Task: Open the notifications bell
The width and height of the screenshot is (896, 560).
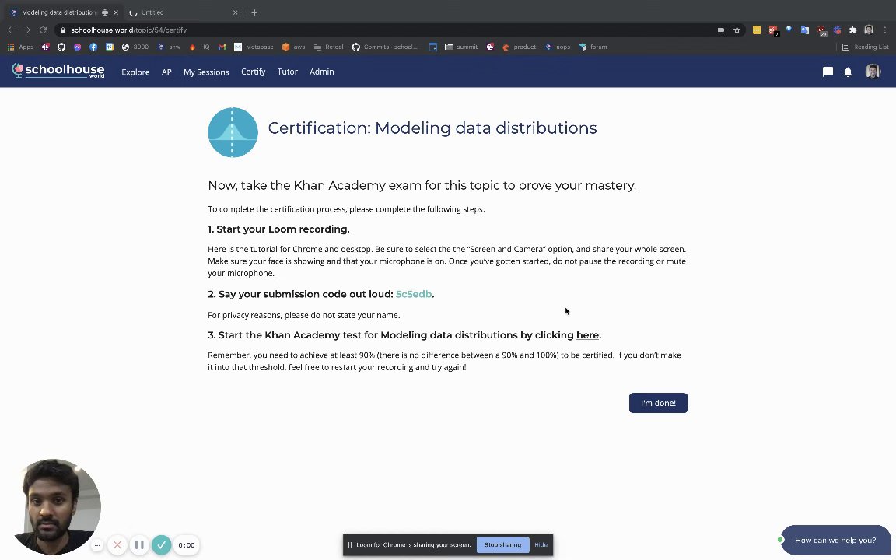Action: (848, 72)
